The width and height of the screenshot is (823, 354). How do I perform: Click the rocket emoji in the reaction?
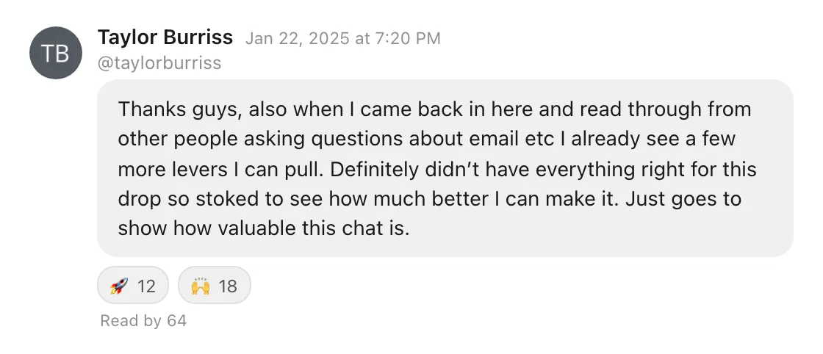(x=119, y=286)
